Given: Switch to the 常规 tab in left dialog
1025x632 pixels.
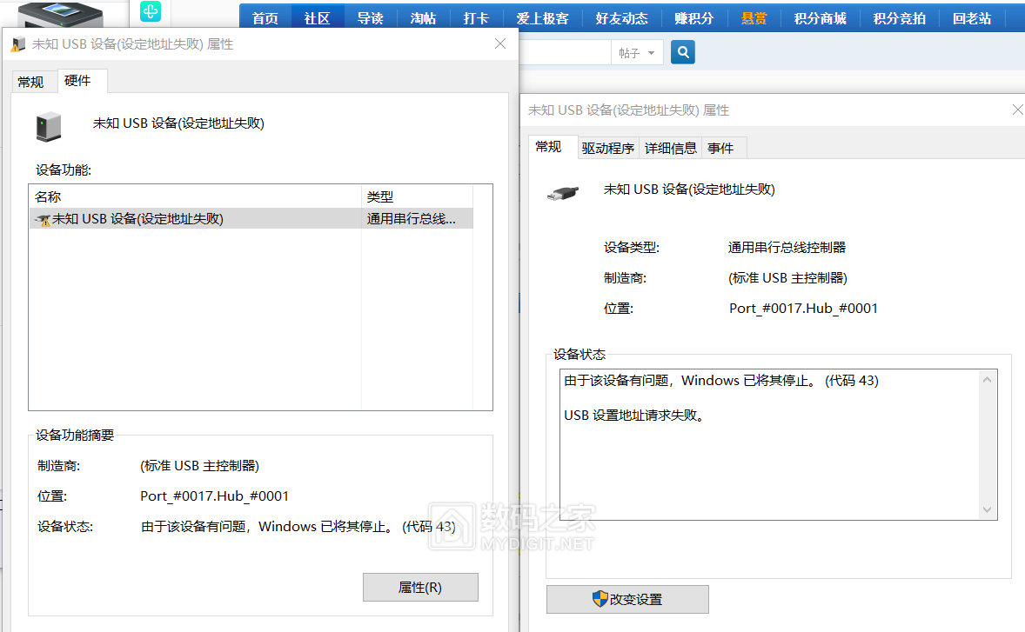Looking at the screenshot, I should tap(30, 82).
